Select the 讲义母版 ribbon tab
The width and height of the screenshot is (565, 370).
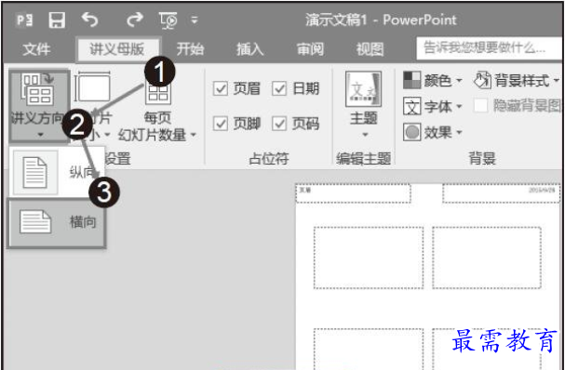[x=117, y=48]
